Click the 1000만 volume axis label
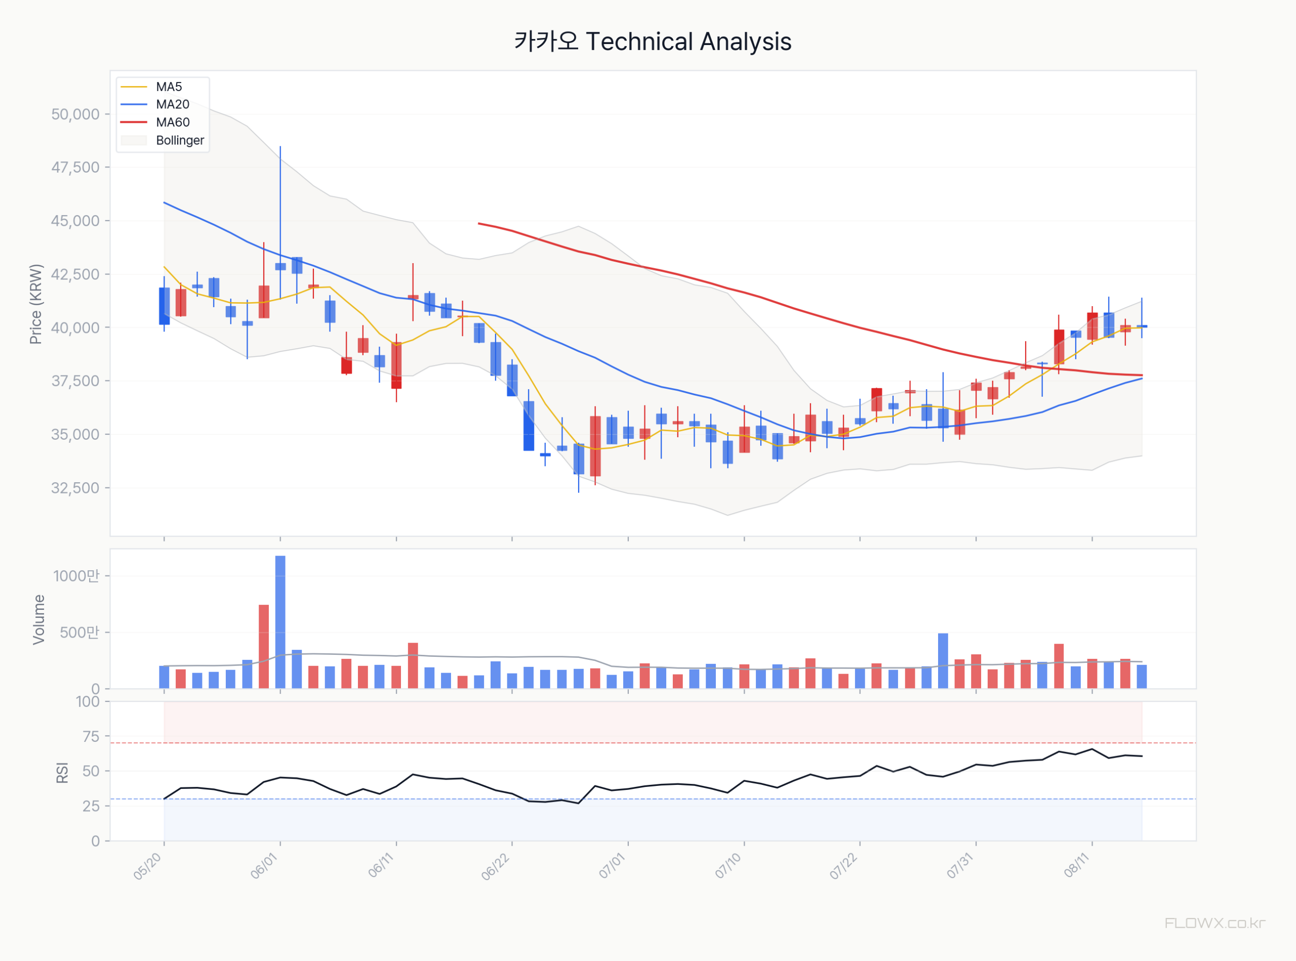Image resolution: width=1296 pixels, height=961 pixels. click(76, 576)
